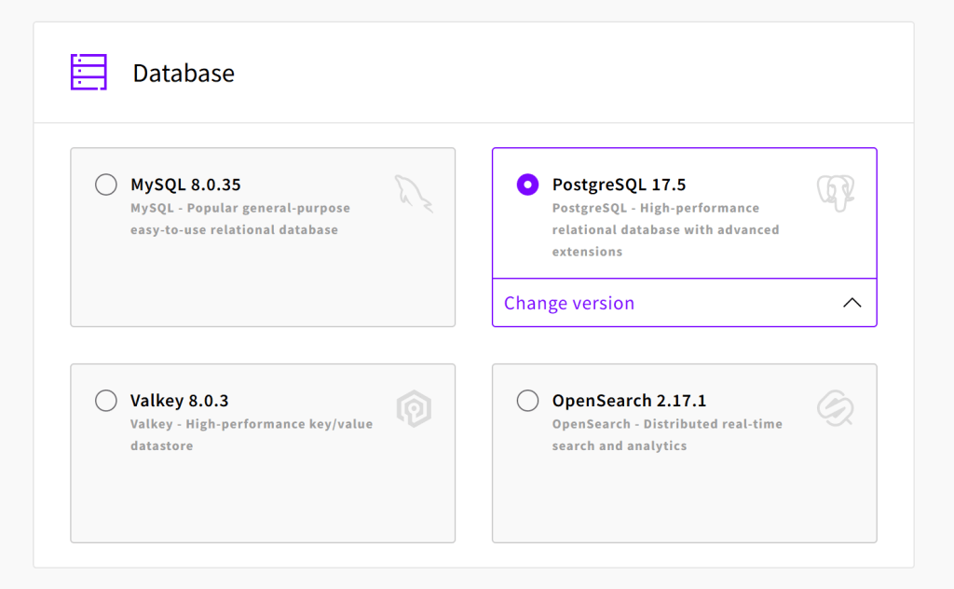Click the Valkey 8.0.3 title text
Viewport: 954px width, 589px height.
[180, 401]
